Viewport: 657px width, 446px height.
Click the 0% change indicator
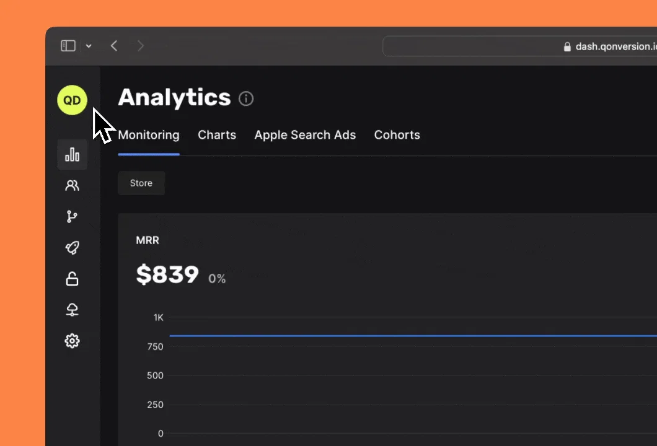pyautogui.click(x=217, y=279)
